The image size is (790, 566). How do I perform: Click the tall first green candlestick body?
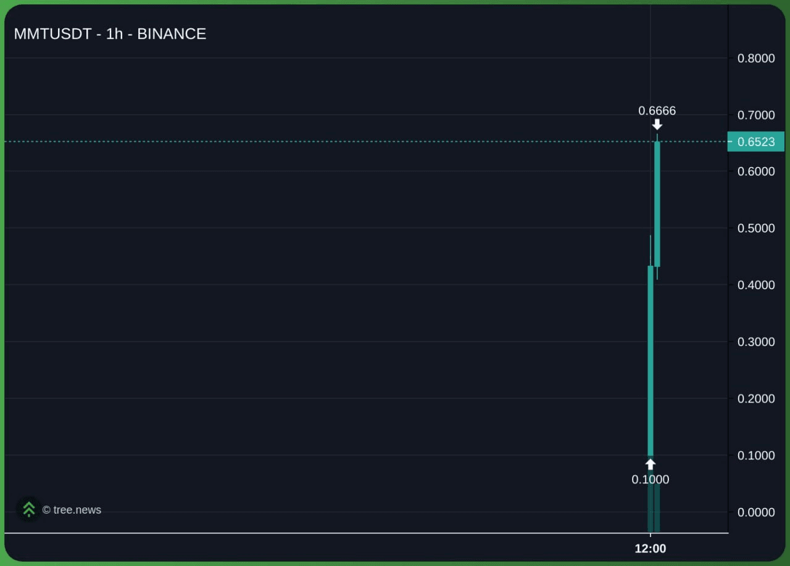[x=651, y=361]
